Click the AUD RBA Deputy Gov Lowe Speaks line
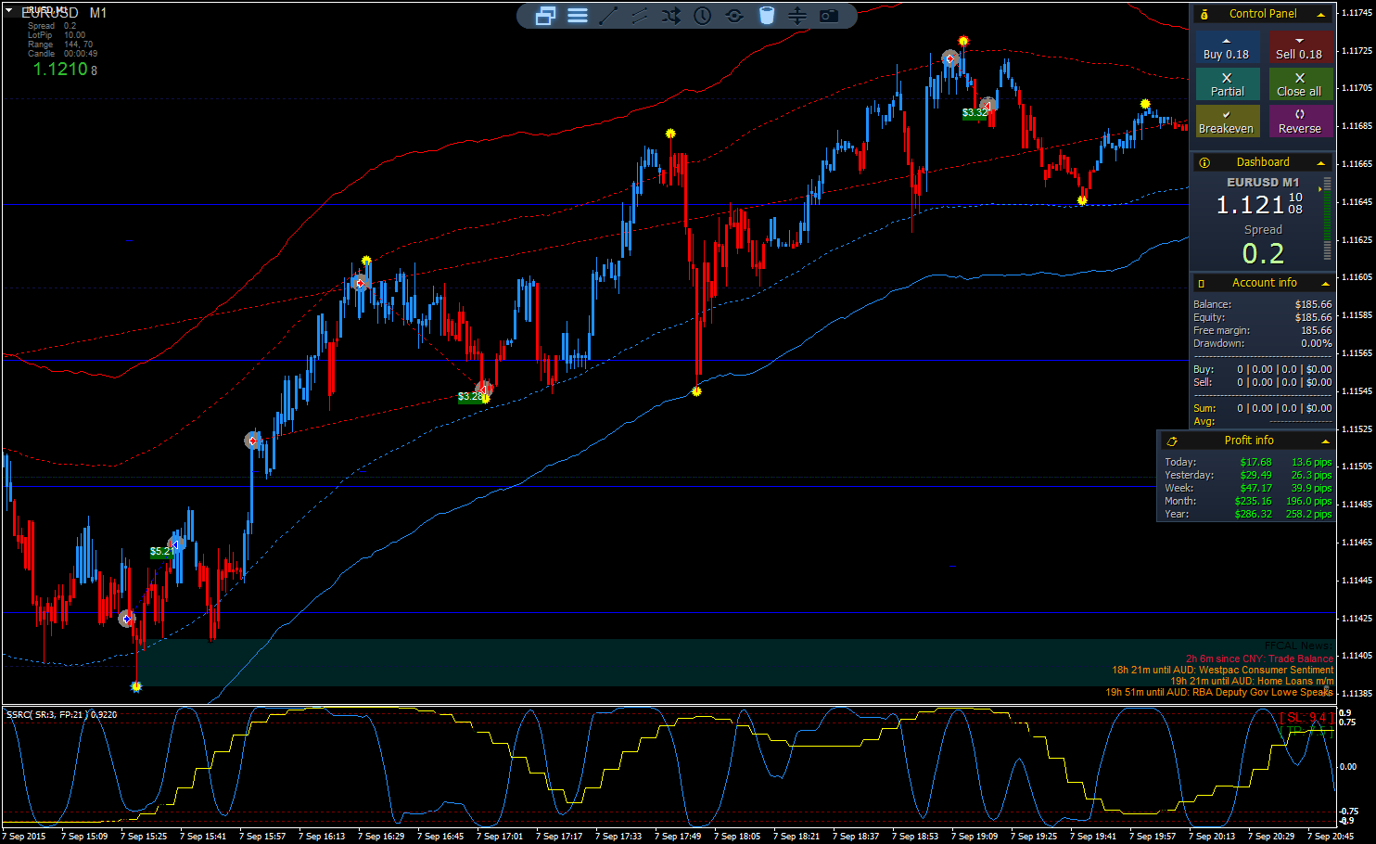The height and width of the screenshot is (844, 1376). pos(1219,692)
